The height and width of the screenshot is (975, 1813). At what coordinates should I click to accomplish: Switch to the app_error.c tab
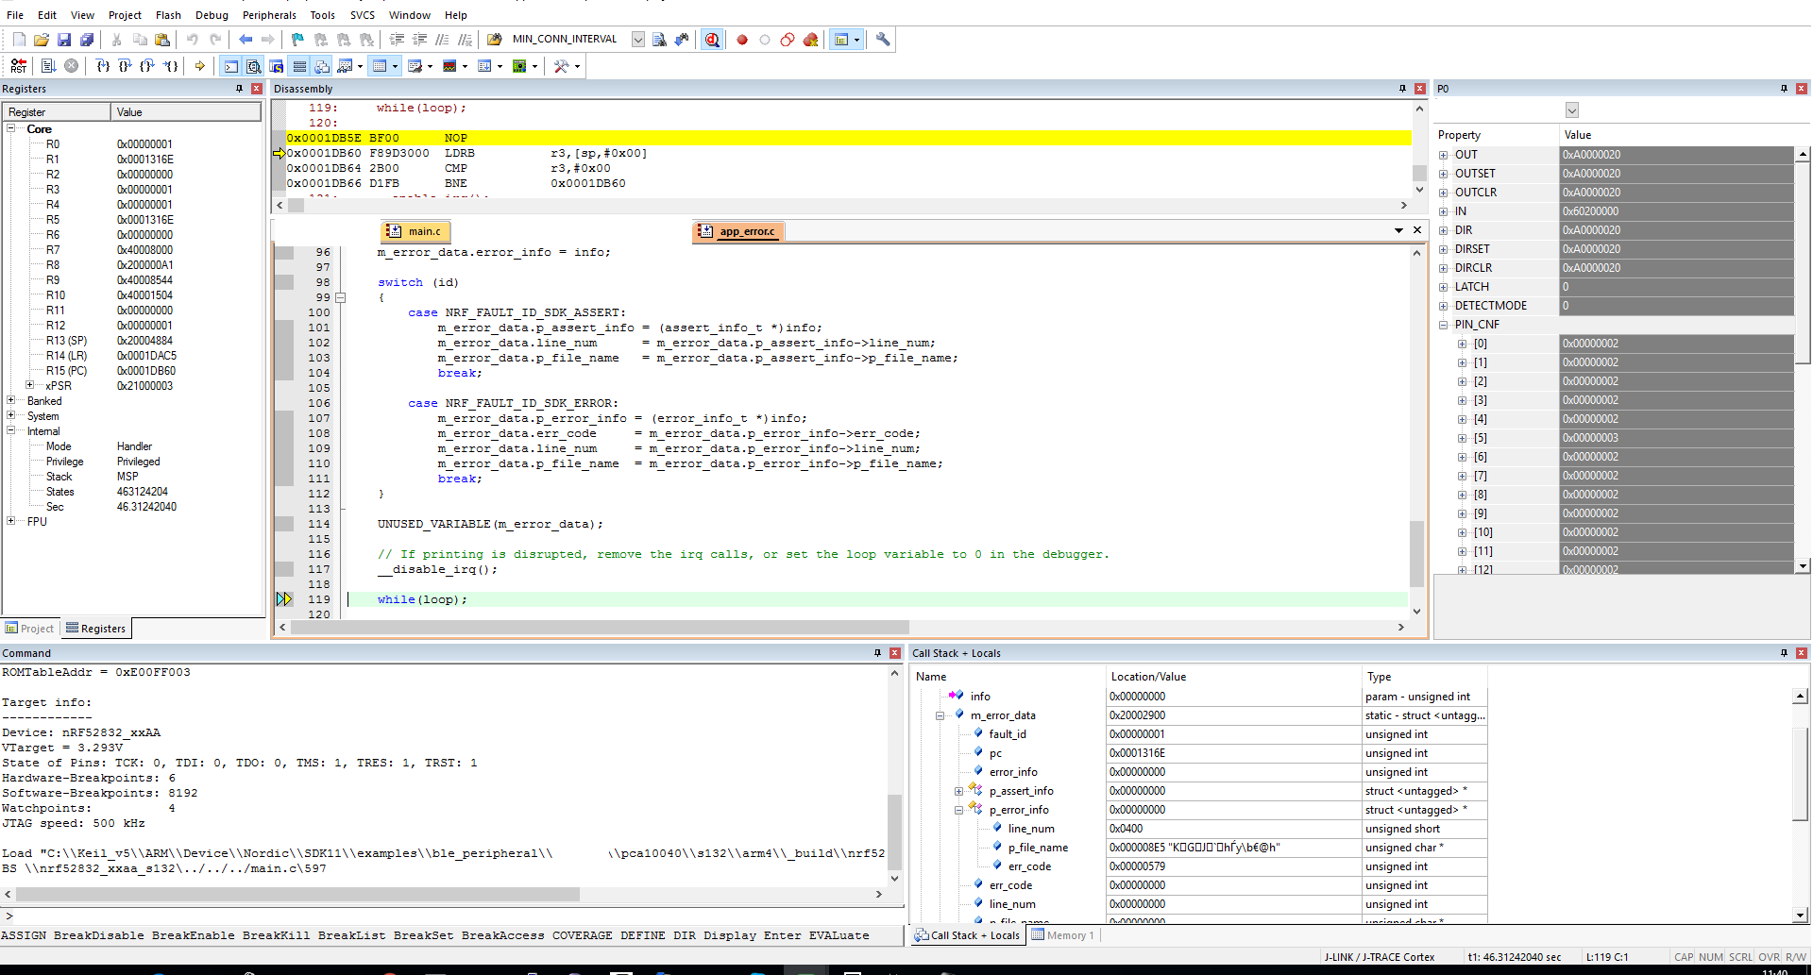coord(738,231)
